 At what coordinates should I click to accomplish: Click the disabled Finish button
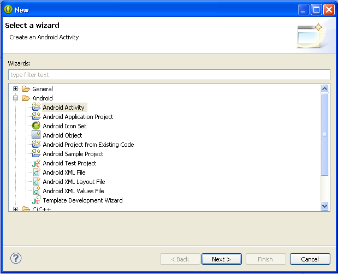coord(265,259)
